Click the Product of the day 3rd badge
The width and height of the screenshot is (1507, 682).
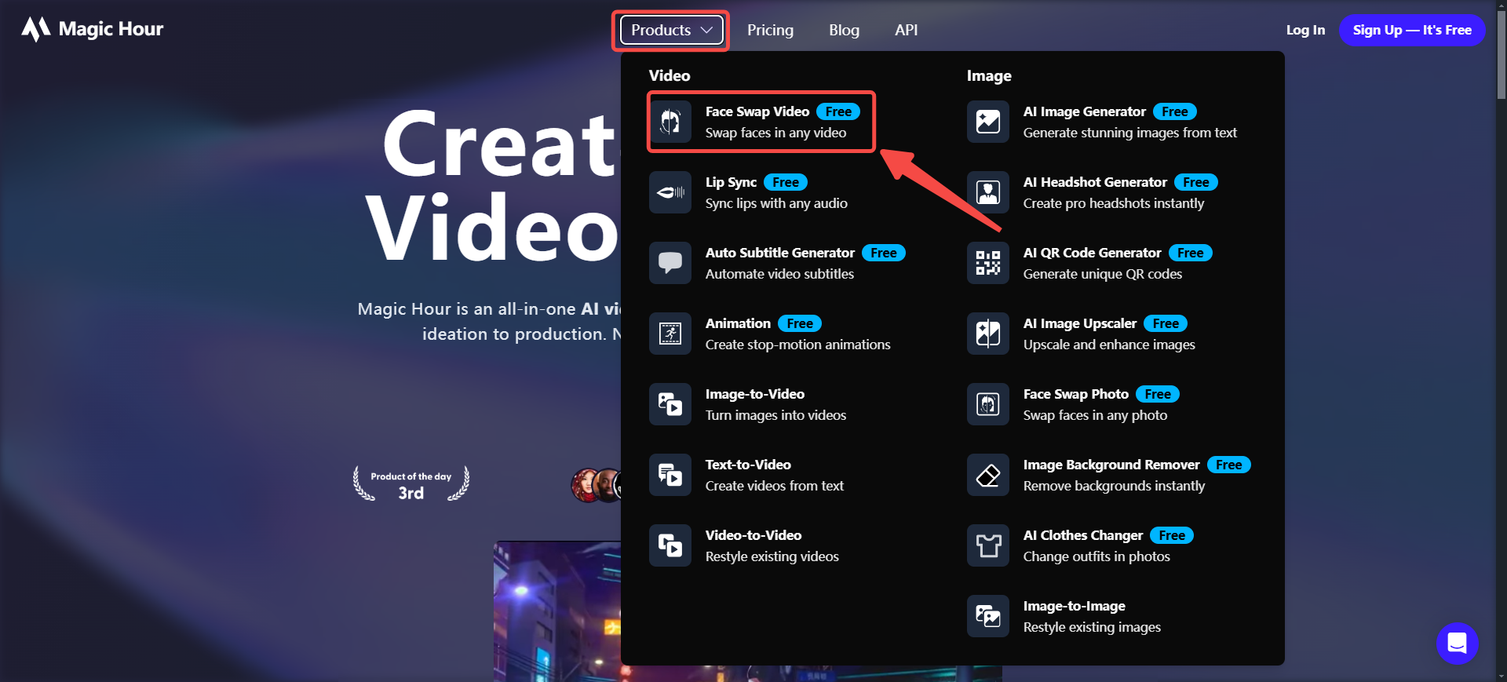coord(411,484)
